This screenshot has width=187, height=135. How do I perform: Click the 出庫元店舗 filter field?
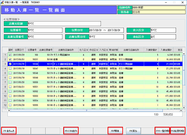tap(64, 24)
